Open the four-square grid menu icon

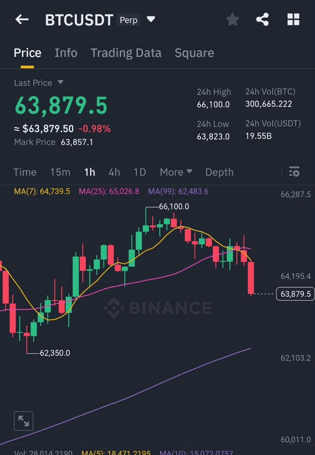[x=293, y=19]
